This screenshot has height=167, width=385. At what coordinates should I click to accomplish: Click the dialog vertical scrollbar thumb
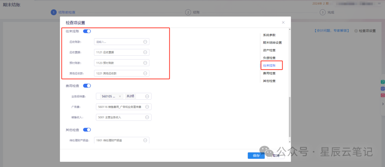pos(289,117)
